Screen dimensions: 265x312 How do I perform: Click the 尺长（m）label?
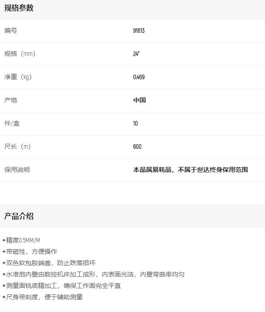point(18,146)
